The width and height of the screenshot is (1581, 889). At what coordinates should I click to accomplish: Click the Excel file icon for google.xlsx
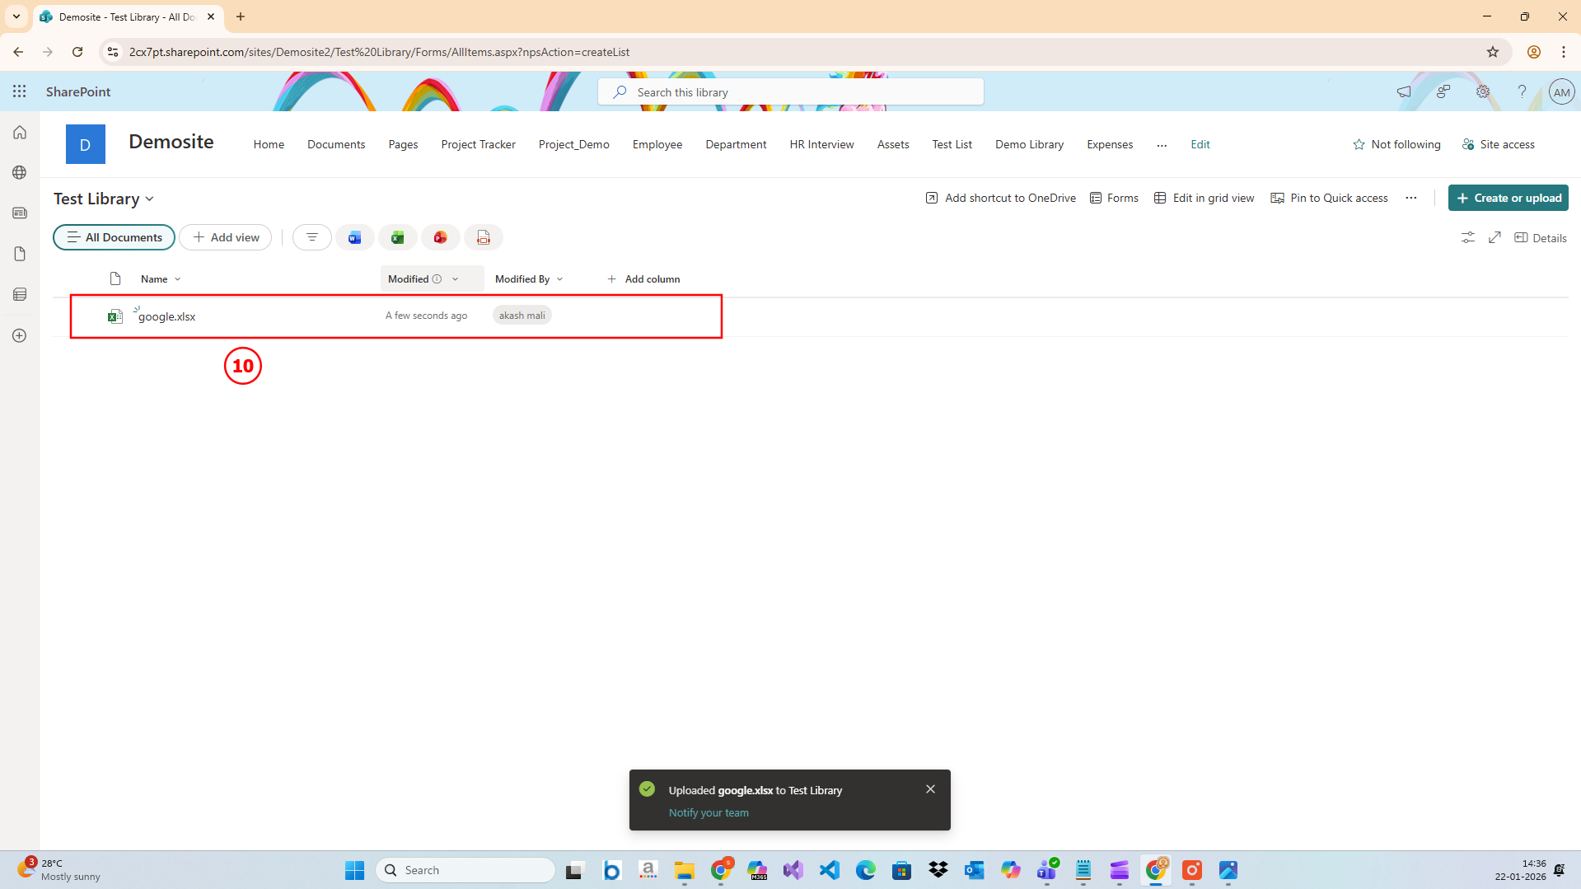(x=115, y=316)
